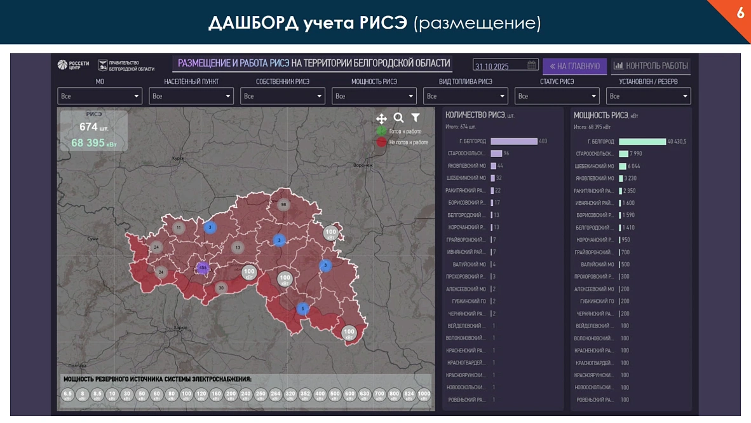The image size is (751, 423).
Task: Click the Россети Центр logo
Action: click(x=74, y=65)
